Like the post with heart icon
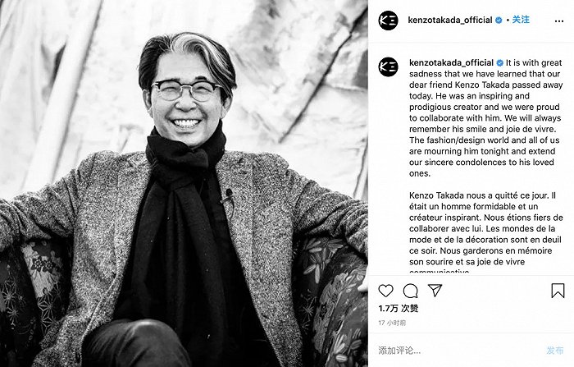This screenshot has height=367, width=574. coord(385,291)
